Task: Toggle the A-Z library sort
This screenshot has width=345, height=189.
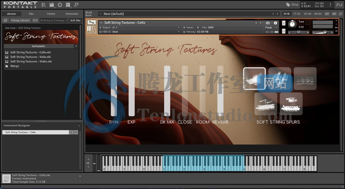Action: click(x=35, y=20)
